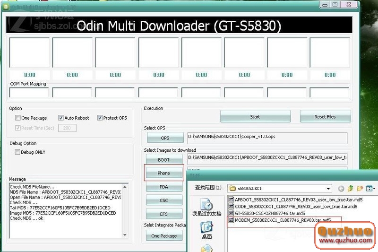The height and width of the screenshot is (252, 378).
Task: Select CODE_S5830ZCKC1_CL887746_REV03 file name
Action: coord(296,207)
